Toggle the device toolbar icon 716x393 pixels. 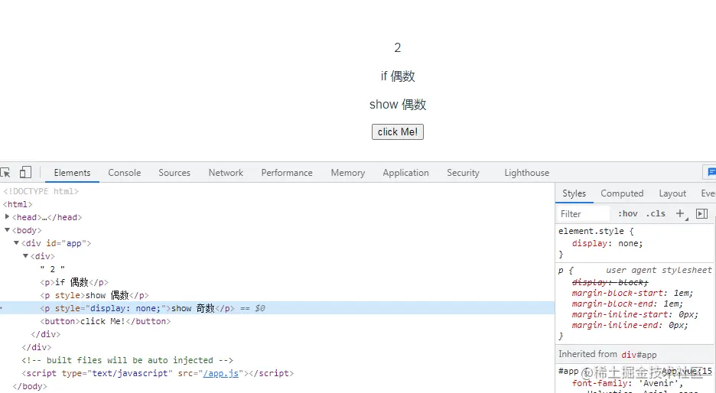click(x=25, y=172)
